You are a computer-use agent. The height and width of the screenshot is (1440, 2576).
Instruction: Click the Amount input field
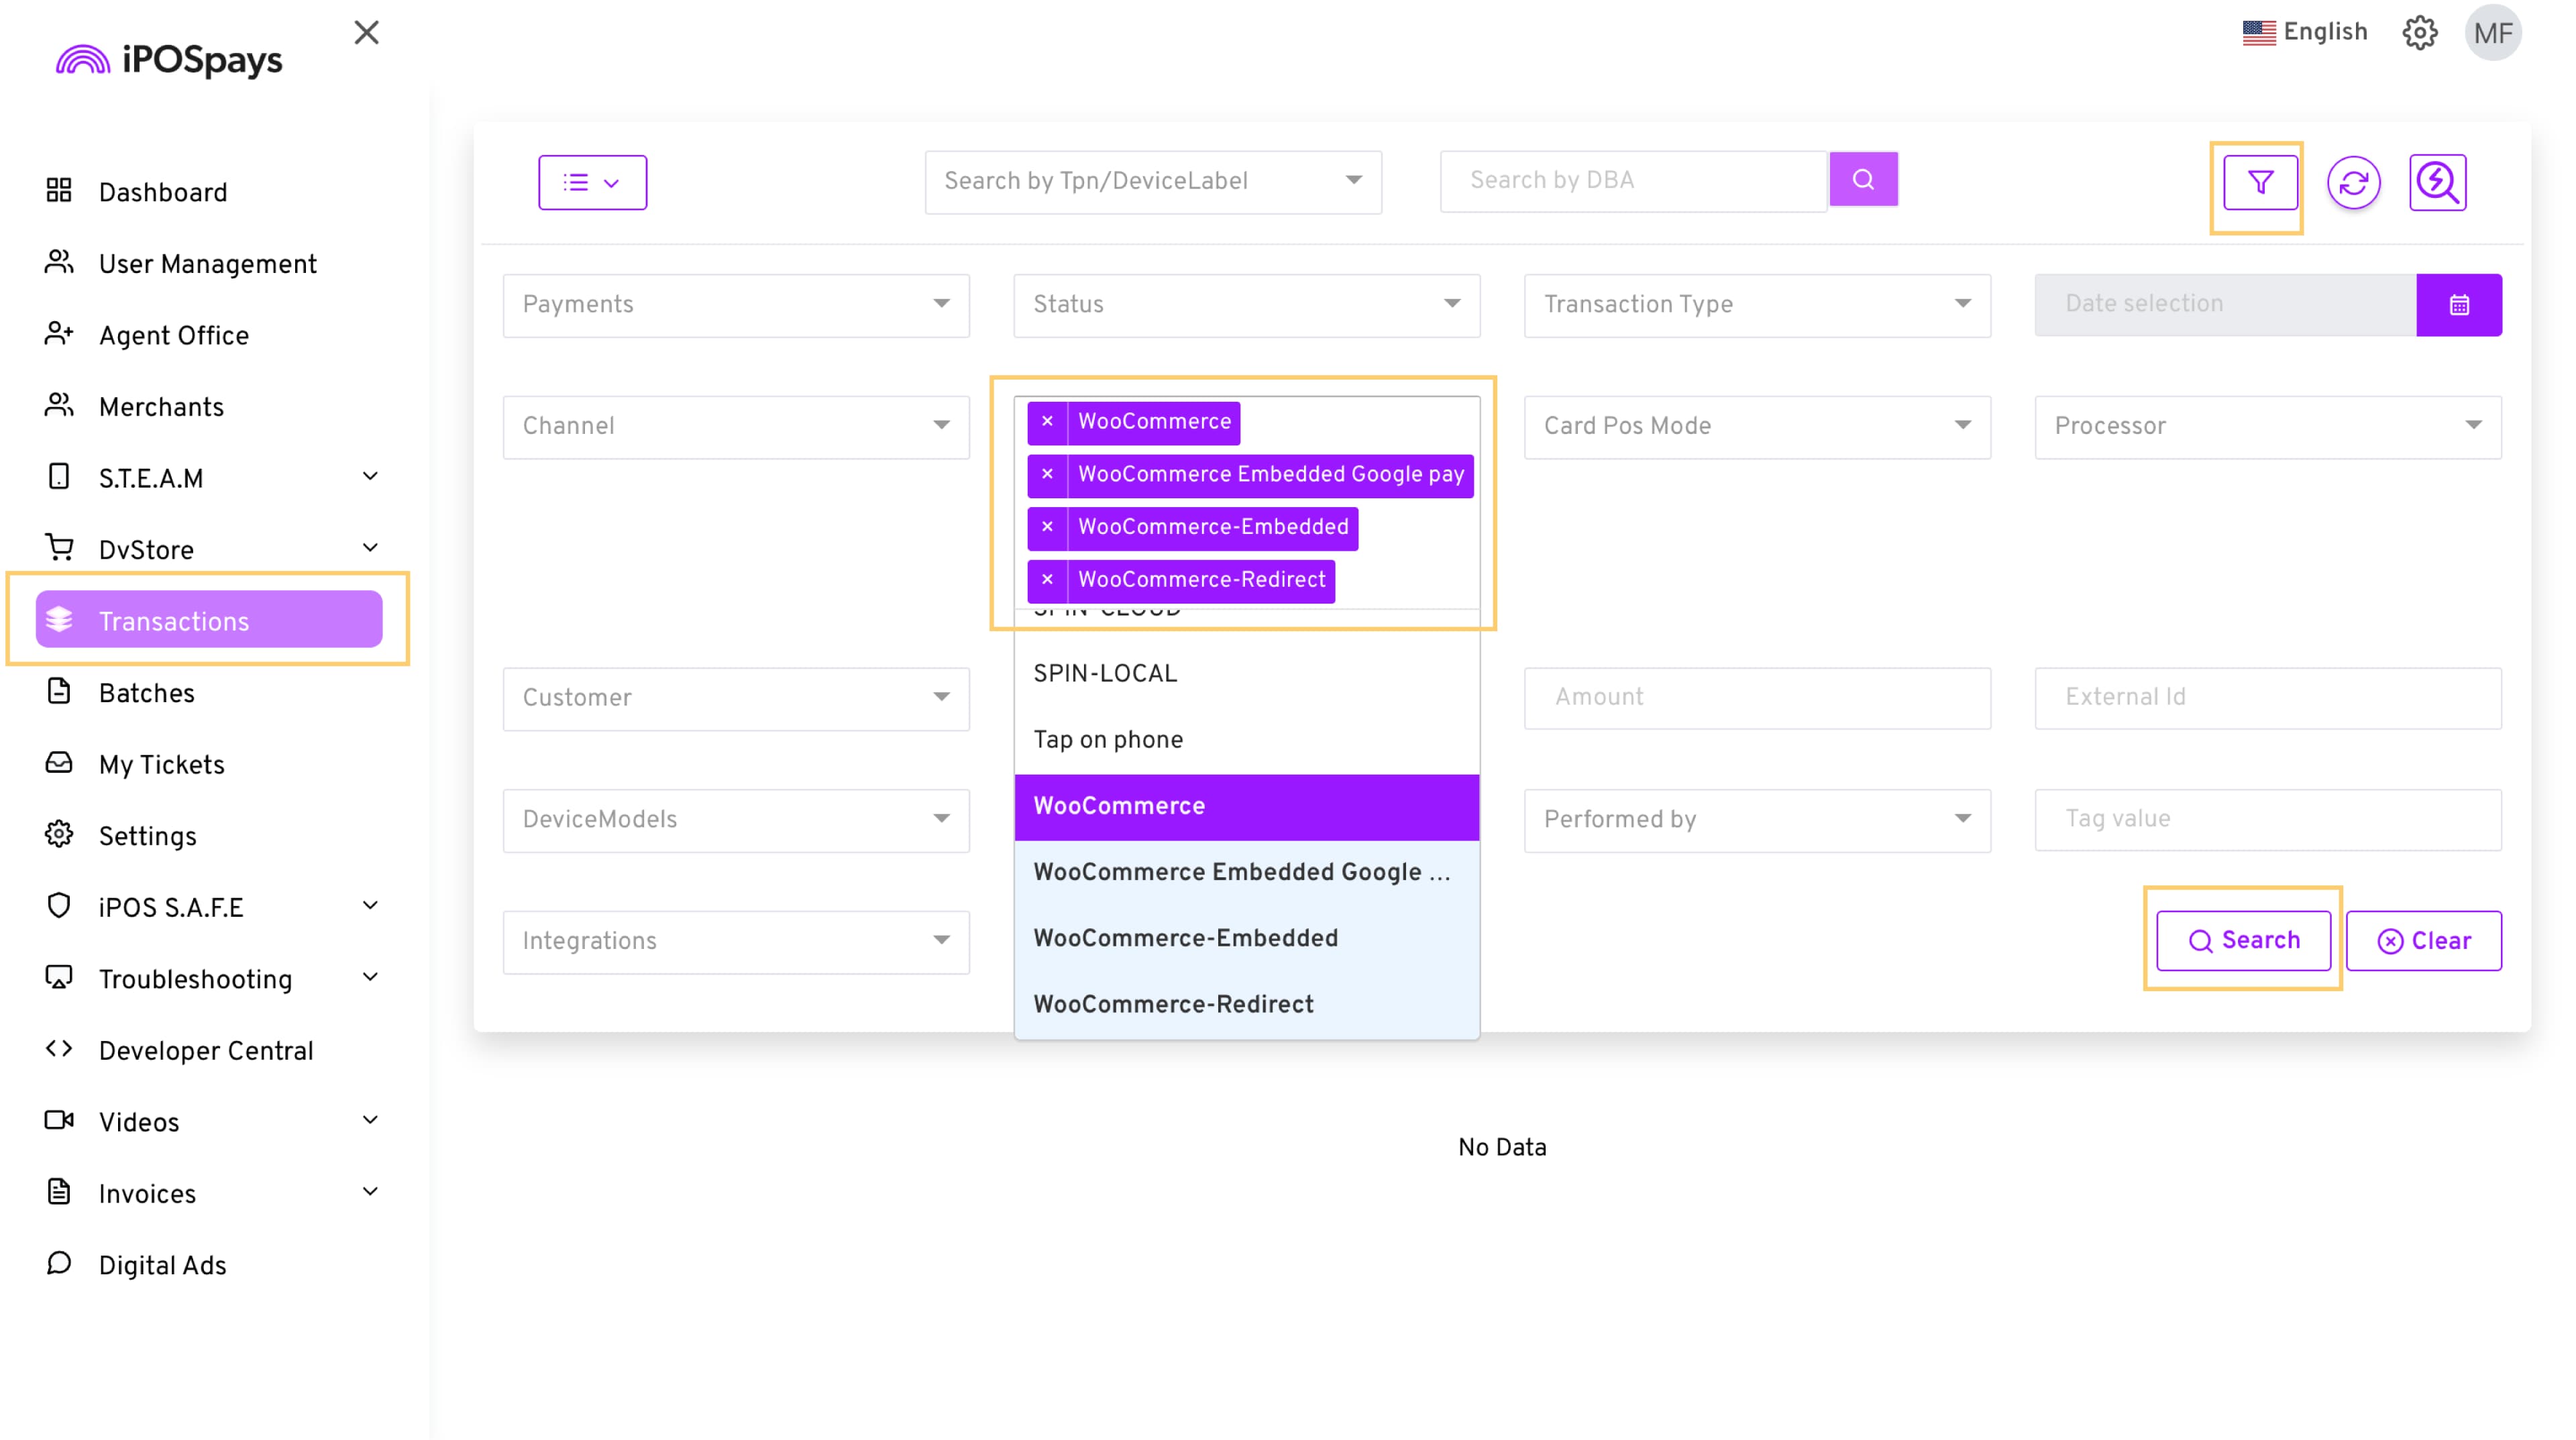point(1757,699)
